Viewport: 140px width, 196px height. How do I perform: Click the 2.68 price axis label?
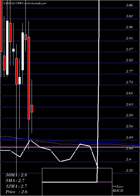(129, 93)
